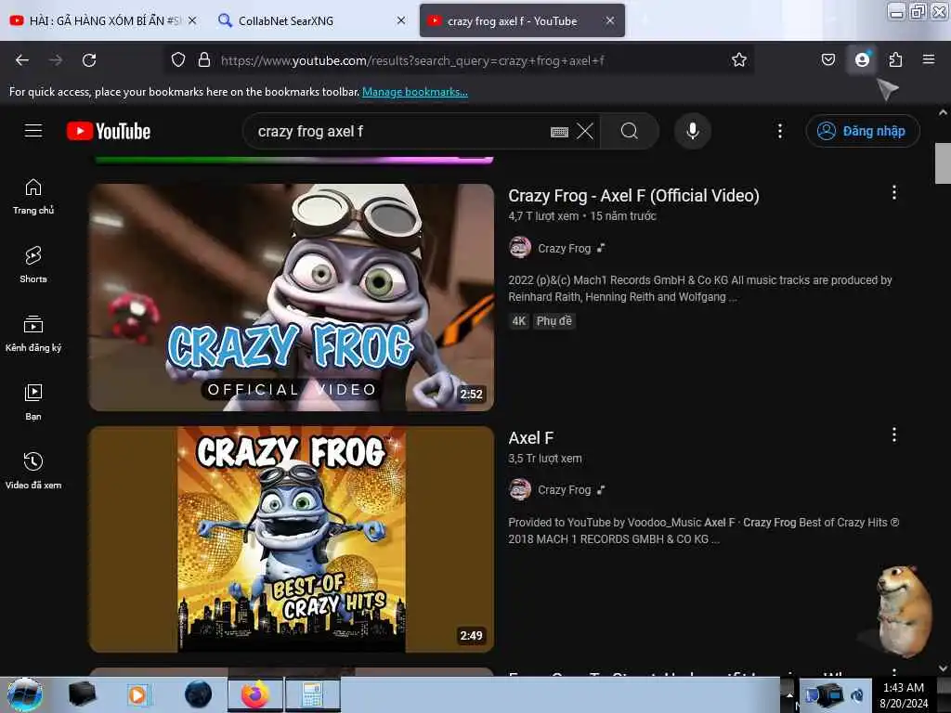Start voice search with microphone
Screen dimensions: 951x713
click(692, 131)
